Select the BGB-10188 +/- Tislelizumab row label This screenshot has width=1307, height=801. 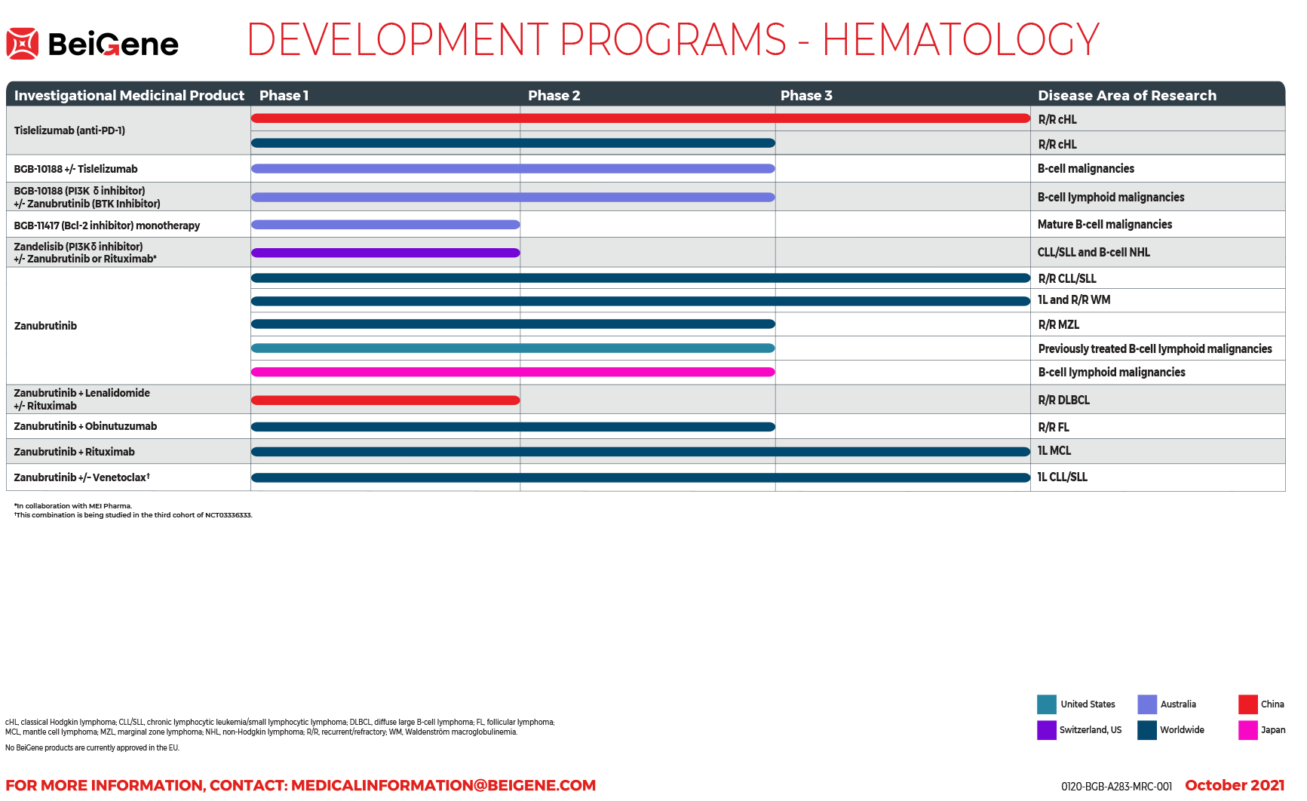(75, 169)
